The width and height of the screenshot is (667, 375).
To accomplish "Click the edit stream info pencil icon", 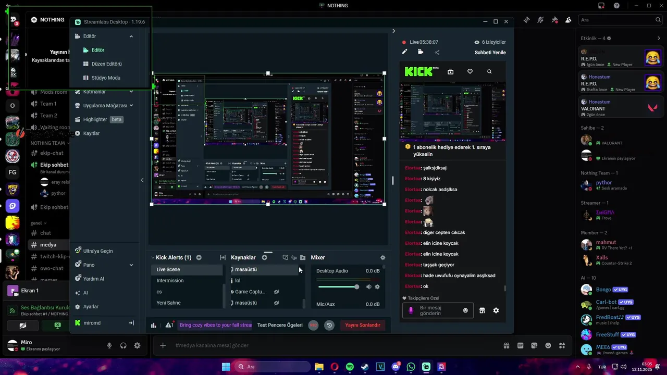I will (404, 52).
